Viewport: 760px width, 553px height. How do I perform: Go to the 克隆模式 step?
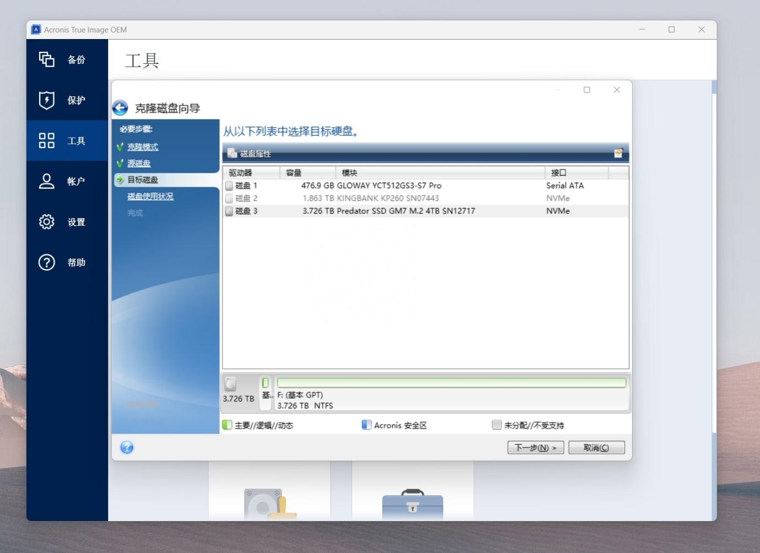143,147
